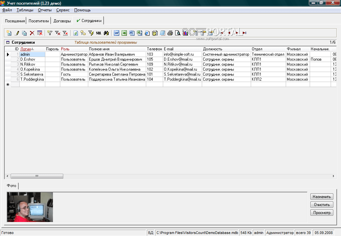Open the Помощь menu
341x236 pixels.
coord(82,10)
